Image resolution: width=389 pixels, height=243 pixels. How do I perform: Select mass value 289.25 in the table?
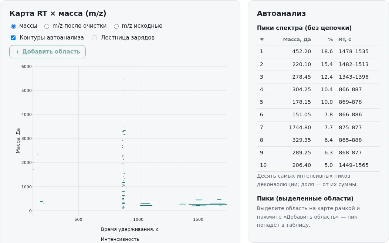pos(301,153)
